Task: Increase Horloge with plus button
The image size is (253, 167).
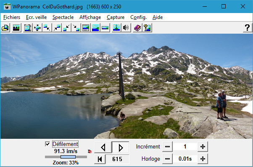Action: 203,159
